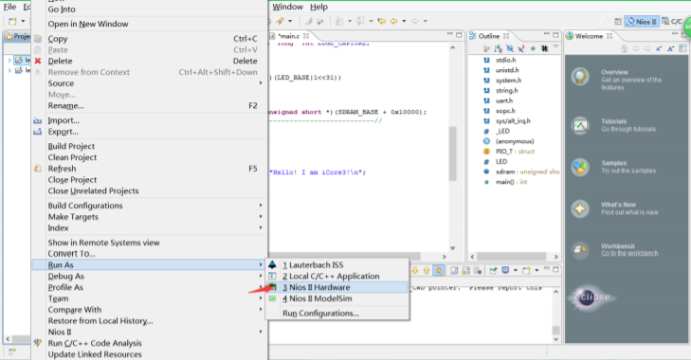Click the console Show Previous up arrow icon
Viewport: 691px width, 360px height.
[427, 271]
